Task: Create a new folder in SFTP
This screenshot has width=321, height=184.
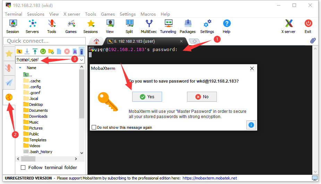Action: 51,51
